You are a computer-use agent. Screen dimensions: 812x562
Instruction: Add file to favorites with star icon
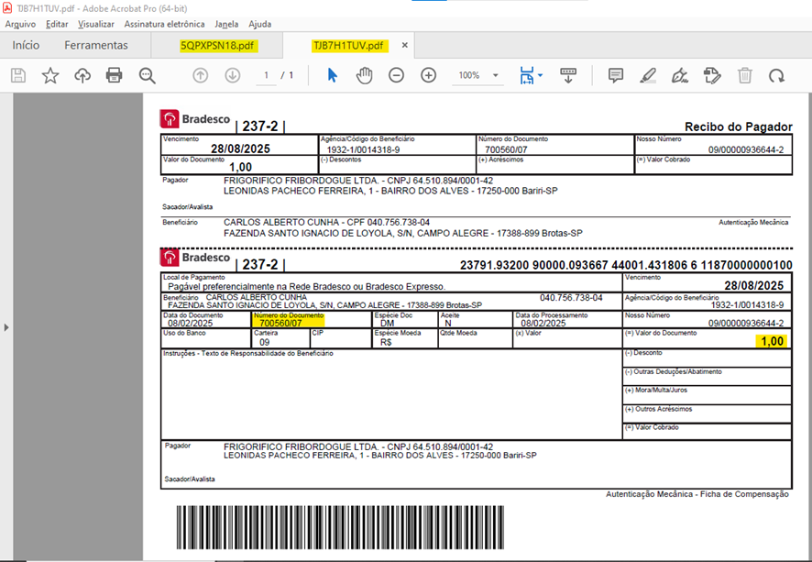coord(50,75)
